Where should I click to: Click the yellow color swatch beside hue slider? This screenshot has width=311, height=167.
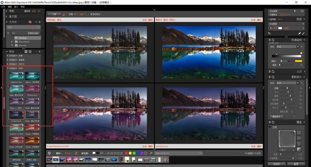coord(299,61)
